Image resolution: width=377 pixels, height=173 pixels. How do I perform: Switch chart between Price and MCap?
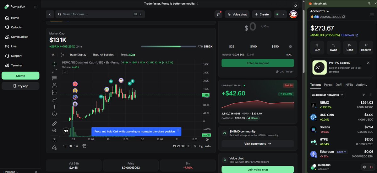(x=128, y=55)
